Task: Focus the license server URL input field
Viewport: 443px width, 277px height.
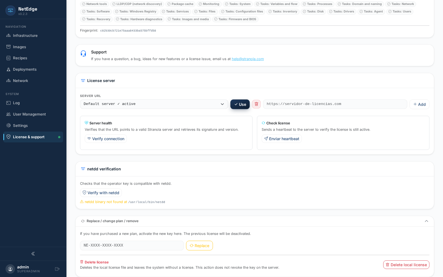Action: click(x=335, y=104)
